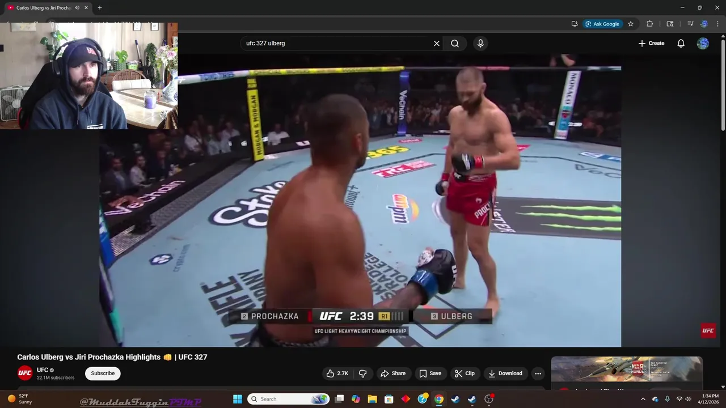Open Windows Start menu
Screen dimensions: 726x408
(238, 399)
